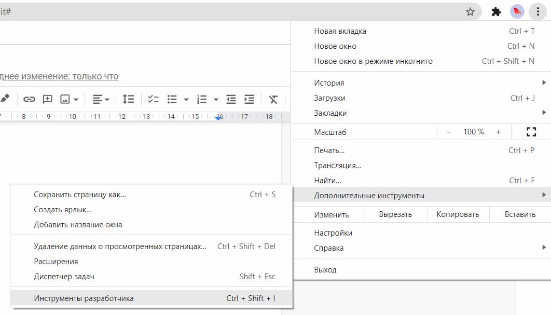Open Расширения from the submenu
Image resolution: width=551 pixels, height=315 pixels.
tap(151, 262)
